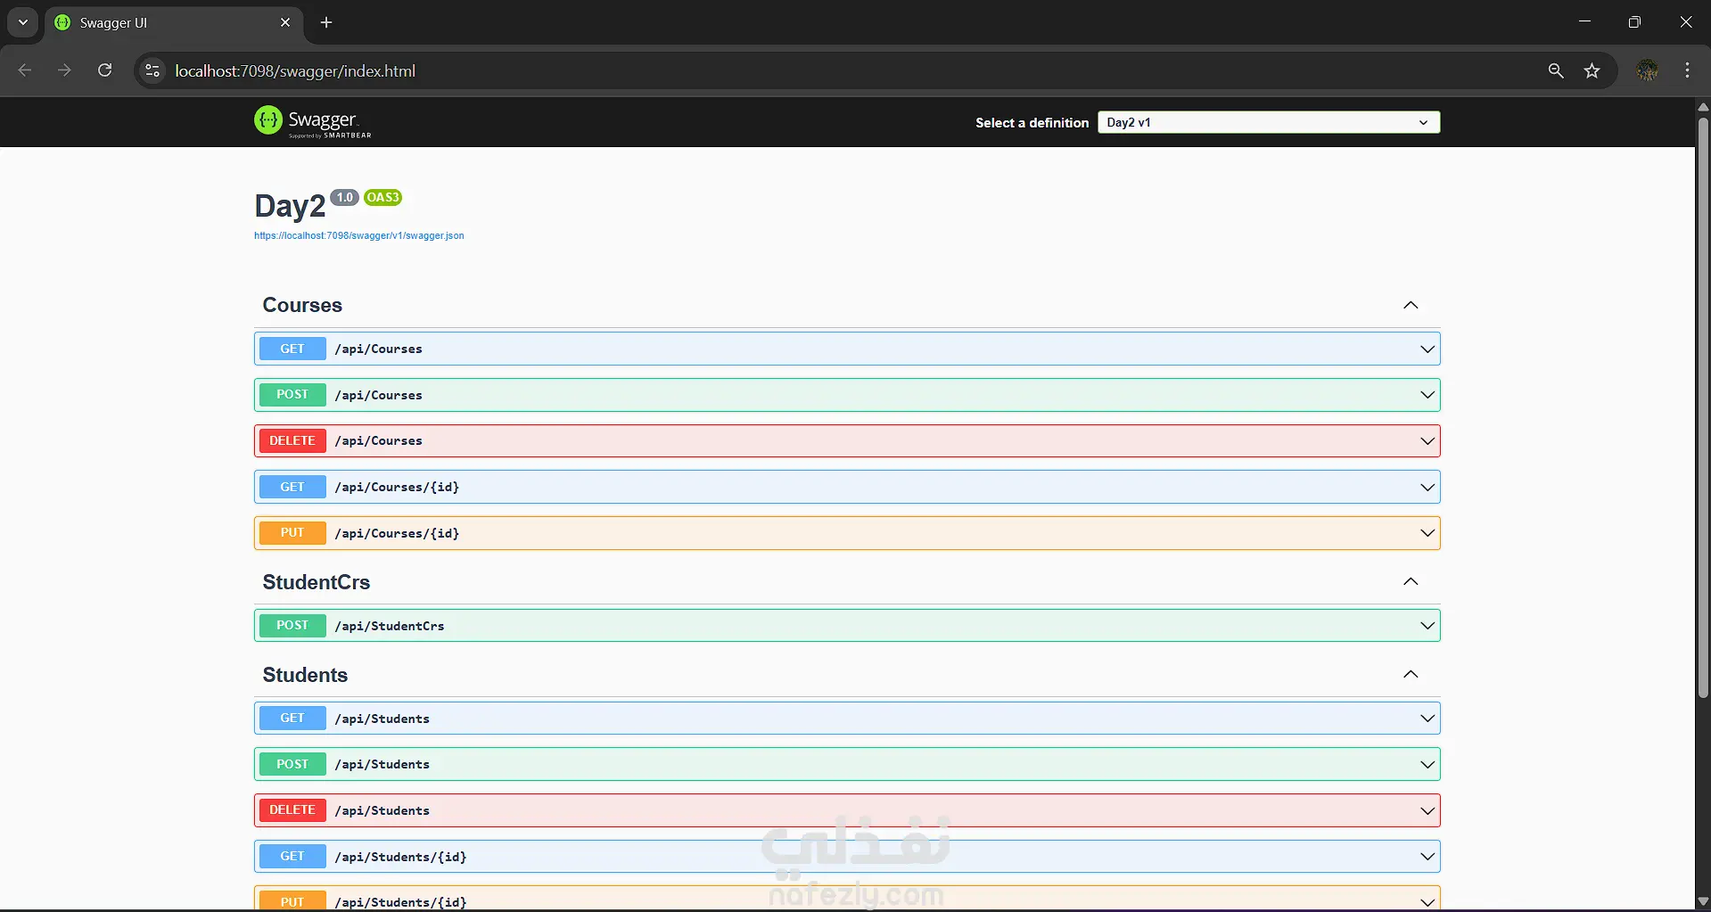The height and width of the screenshot is (912, 1711).
Task: Click the page vertical scrollbar thumb
Action: coord(1703,407)
